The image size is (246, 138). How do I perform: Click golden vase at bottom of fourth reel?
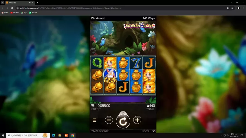coord(136,87)
